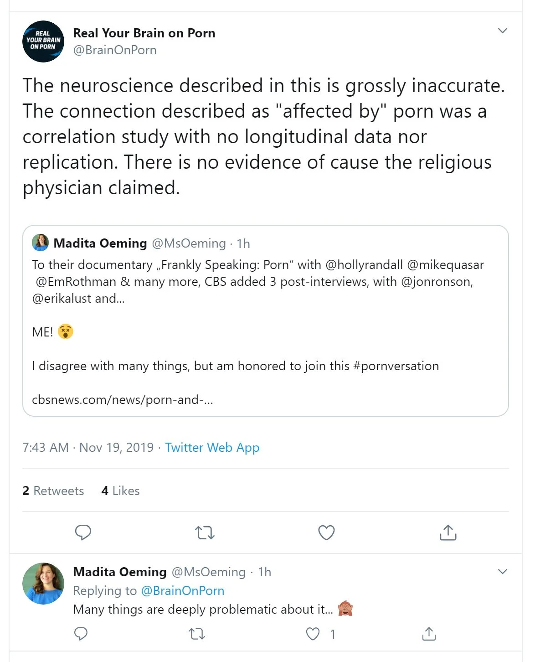This screenshot has width=535, height=662.
Task: Like Madita Oeming's reply
Action: tap(313, 634)
